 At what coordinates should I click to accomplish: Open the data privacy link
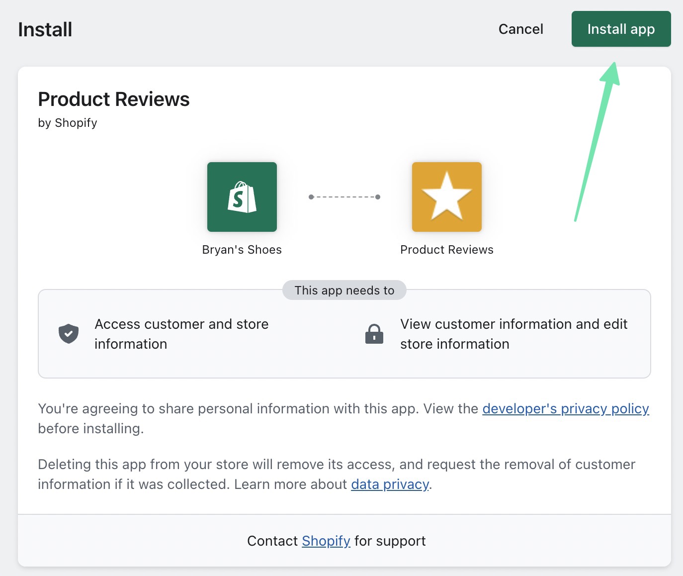tap(390, 484)
